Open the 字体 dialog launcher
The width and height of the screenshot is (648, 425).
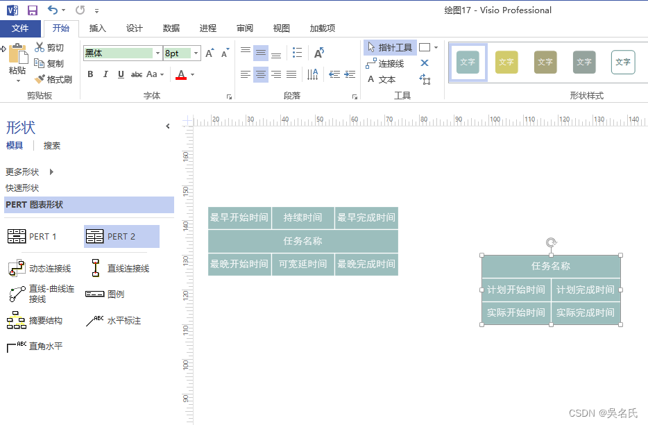click(230, 97)
